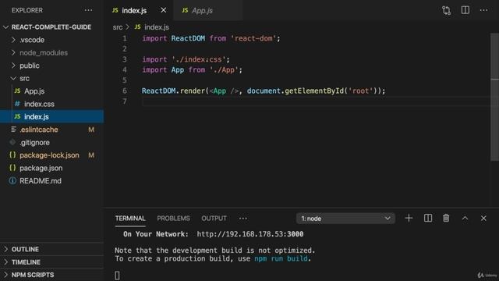The width and height of the screenshot is (499, 281).
Task: Open package.json in explorer
Action: 52,168
